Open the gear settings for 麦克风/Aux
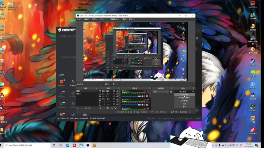This screenshot has width=264, height=148. tap(147, 96)
